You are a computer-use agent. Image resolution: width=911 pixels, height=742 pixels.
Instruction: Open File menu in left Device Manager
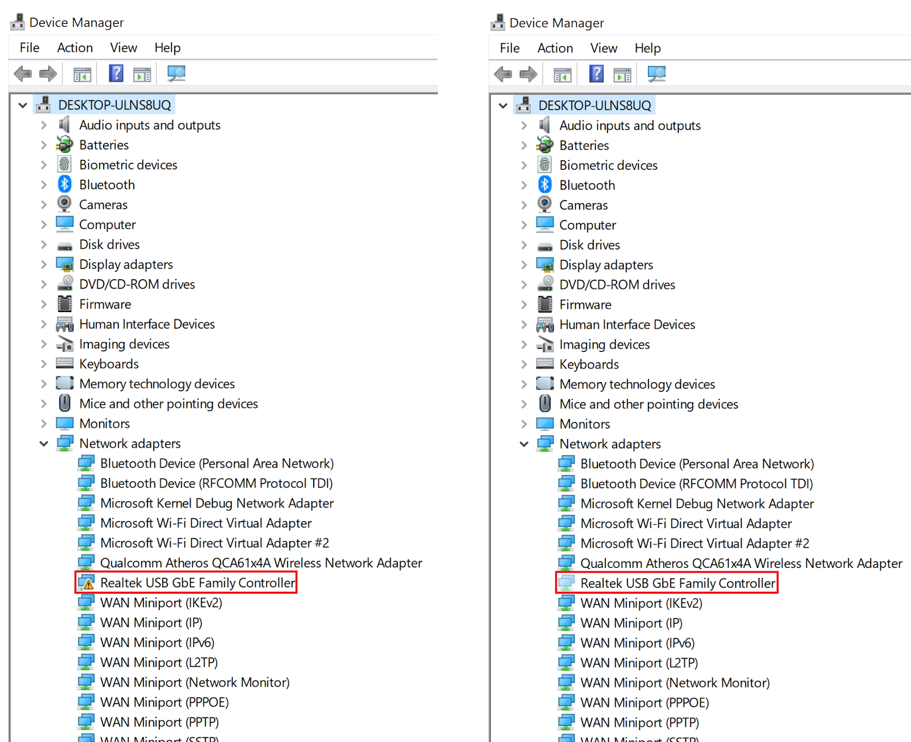click(30, 48)
